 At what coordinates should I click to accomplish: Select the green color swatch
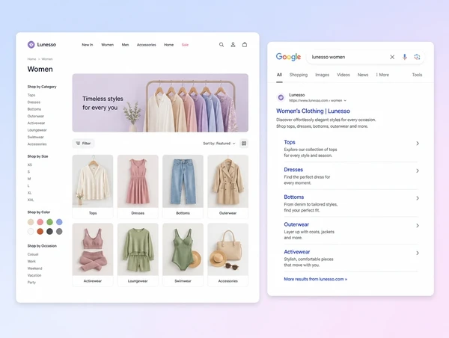pyautogui.click(x=50, y=222)
